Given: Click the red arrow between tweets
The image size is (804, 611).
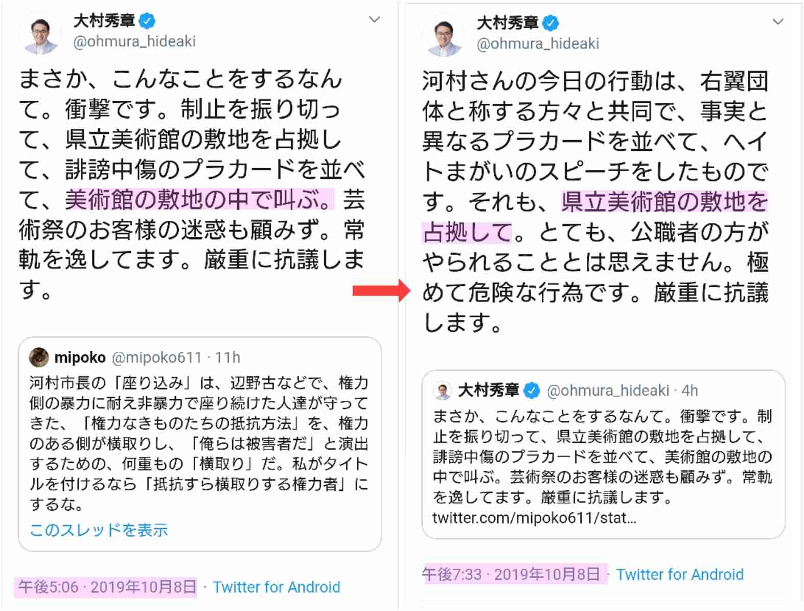Looking at the screenshot, I should tap(381, 291).
